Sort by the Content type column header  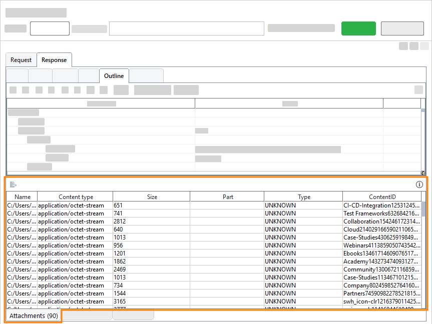tap(76, 197)
